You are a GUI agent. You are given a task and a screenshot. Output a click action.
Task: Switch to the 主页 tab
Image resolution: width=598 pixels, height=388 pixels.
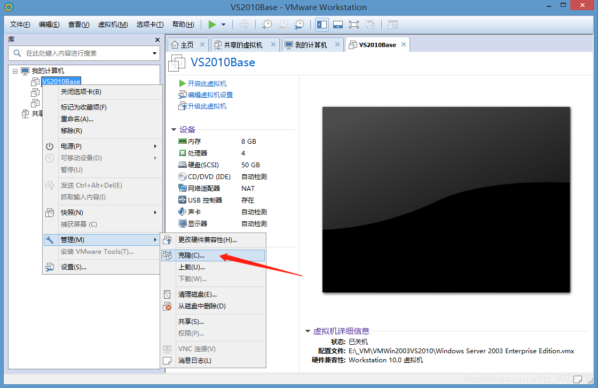coord(187,45)
